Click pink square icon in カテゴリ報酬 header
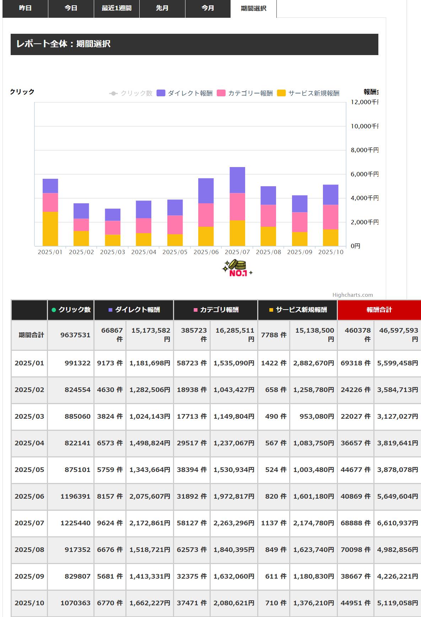Viewport: 421px width, 617px height. point(195,310)
